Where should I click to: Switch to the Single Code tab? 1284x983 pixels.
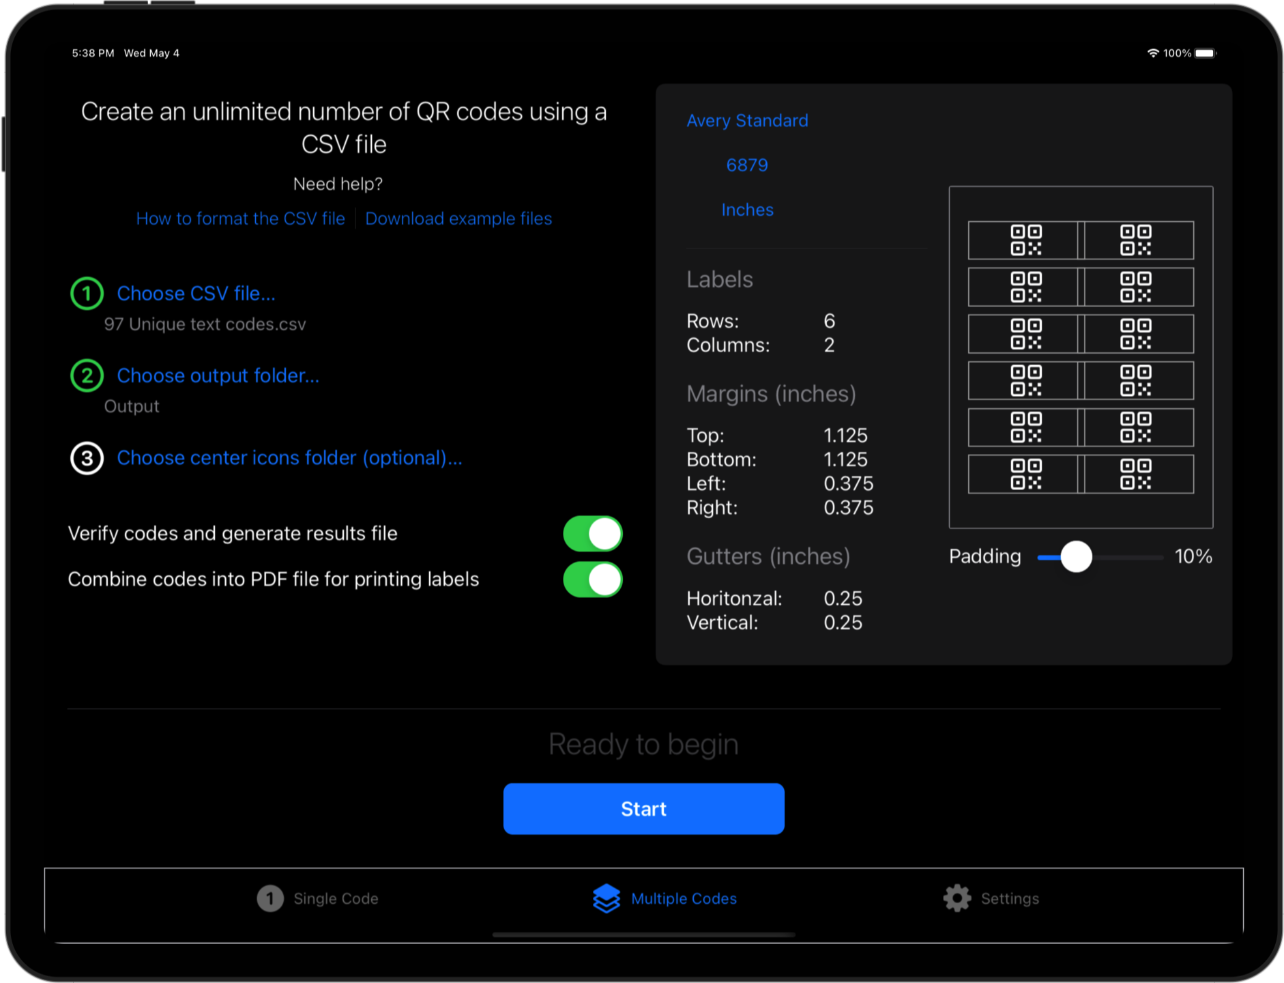click(318, 898)
